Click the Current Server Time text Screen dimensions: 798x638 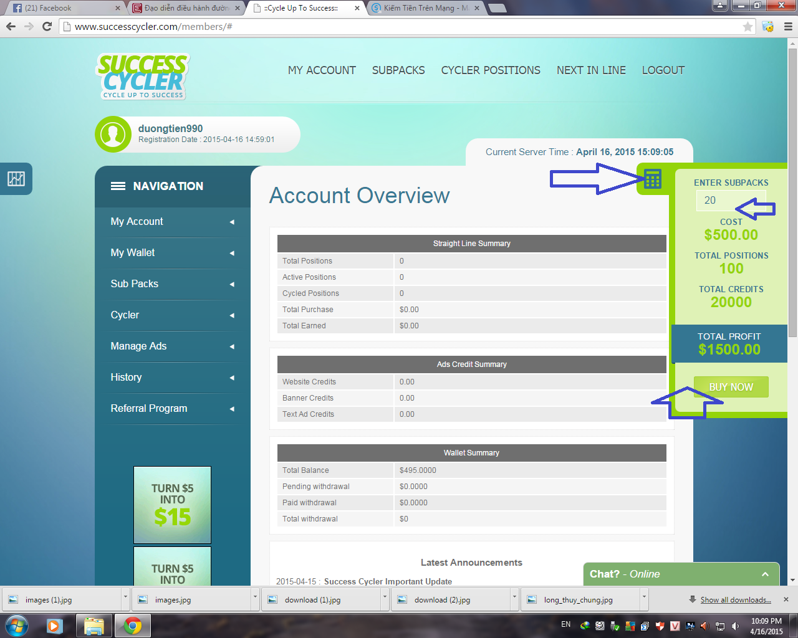click(x=579, y=152)
